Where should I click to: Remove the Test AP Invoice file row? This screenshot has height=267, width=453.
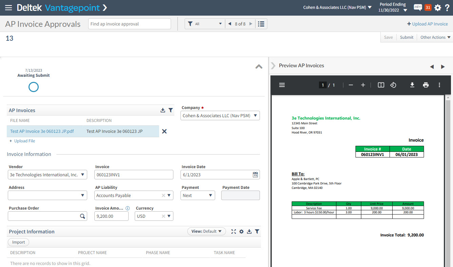164,131
